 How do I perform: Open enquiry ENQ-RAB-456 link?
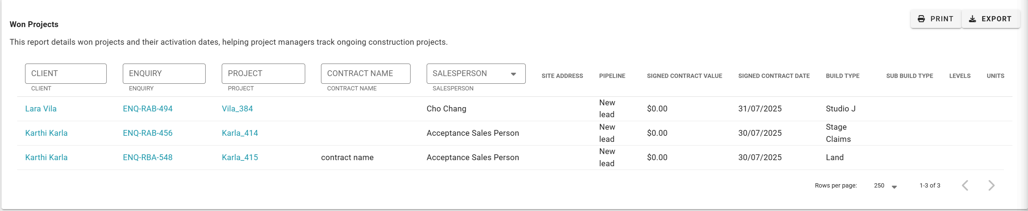(x=148, y=133)
